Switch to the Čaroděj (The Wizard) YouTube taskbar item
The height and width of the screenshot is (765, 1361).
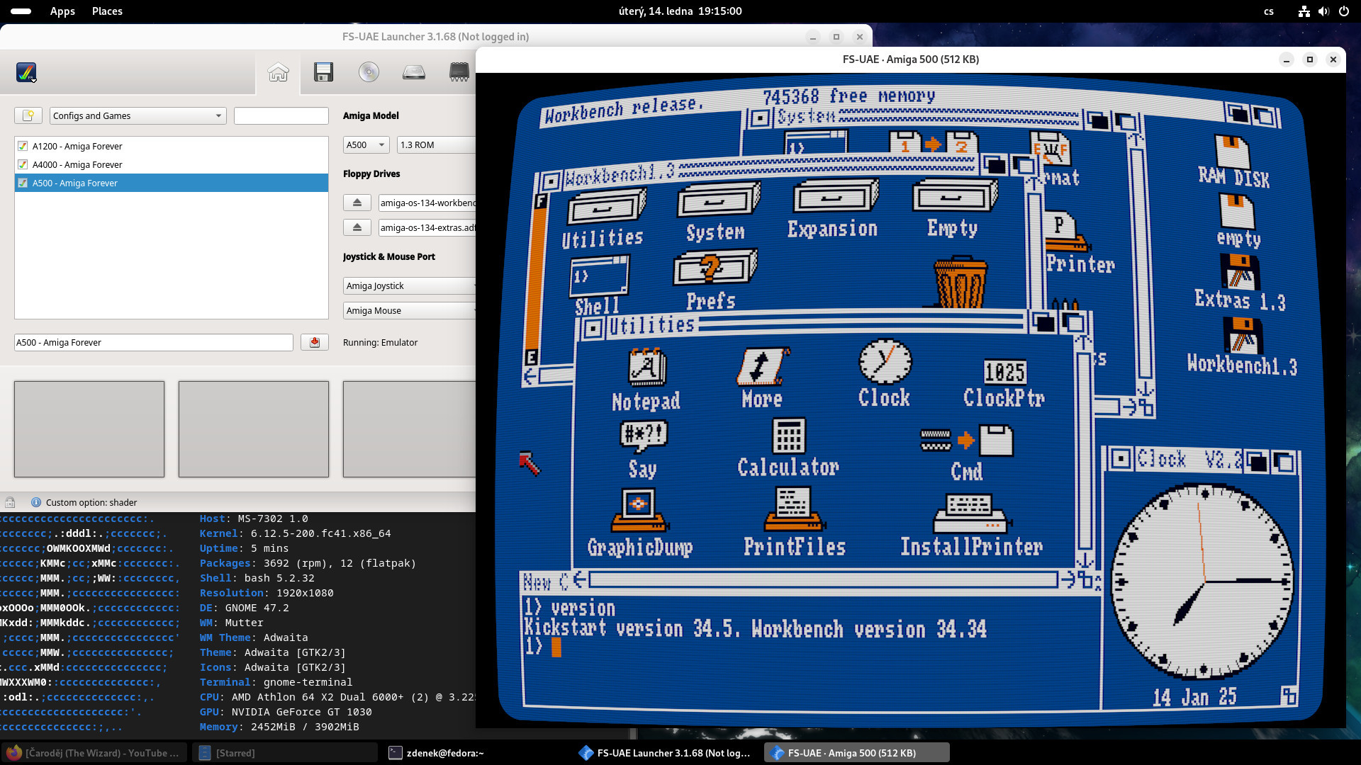point(94,753)
